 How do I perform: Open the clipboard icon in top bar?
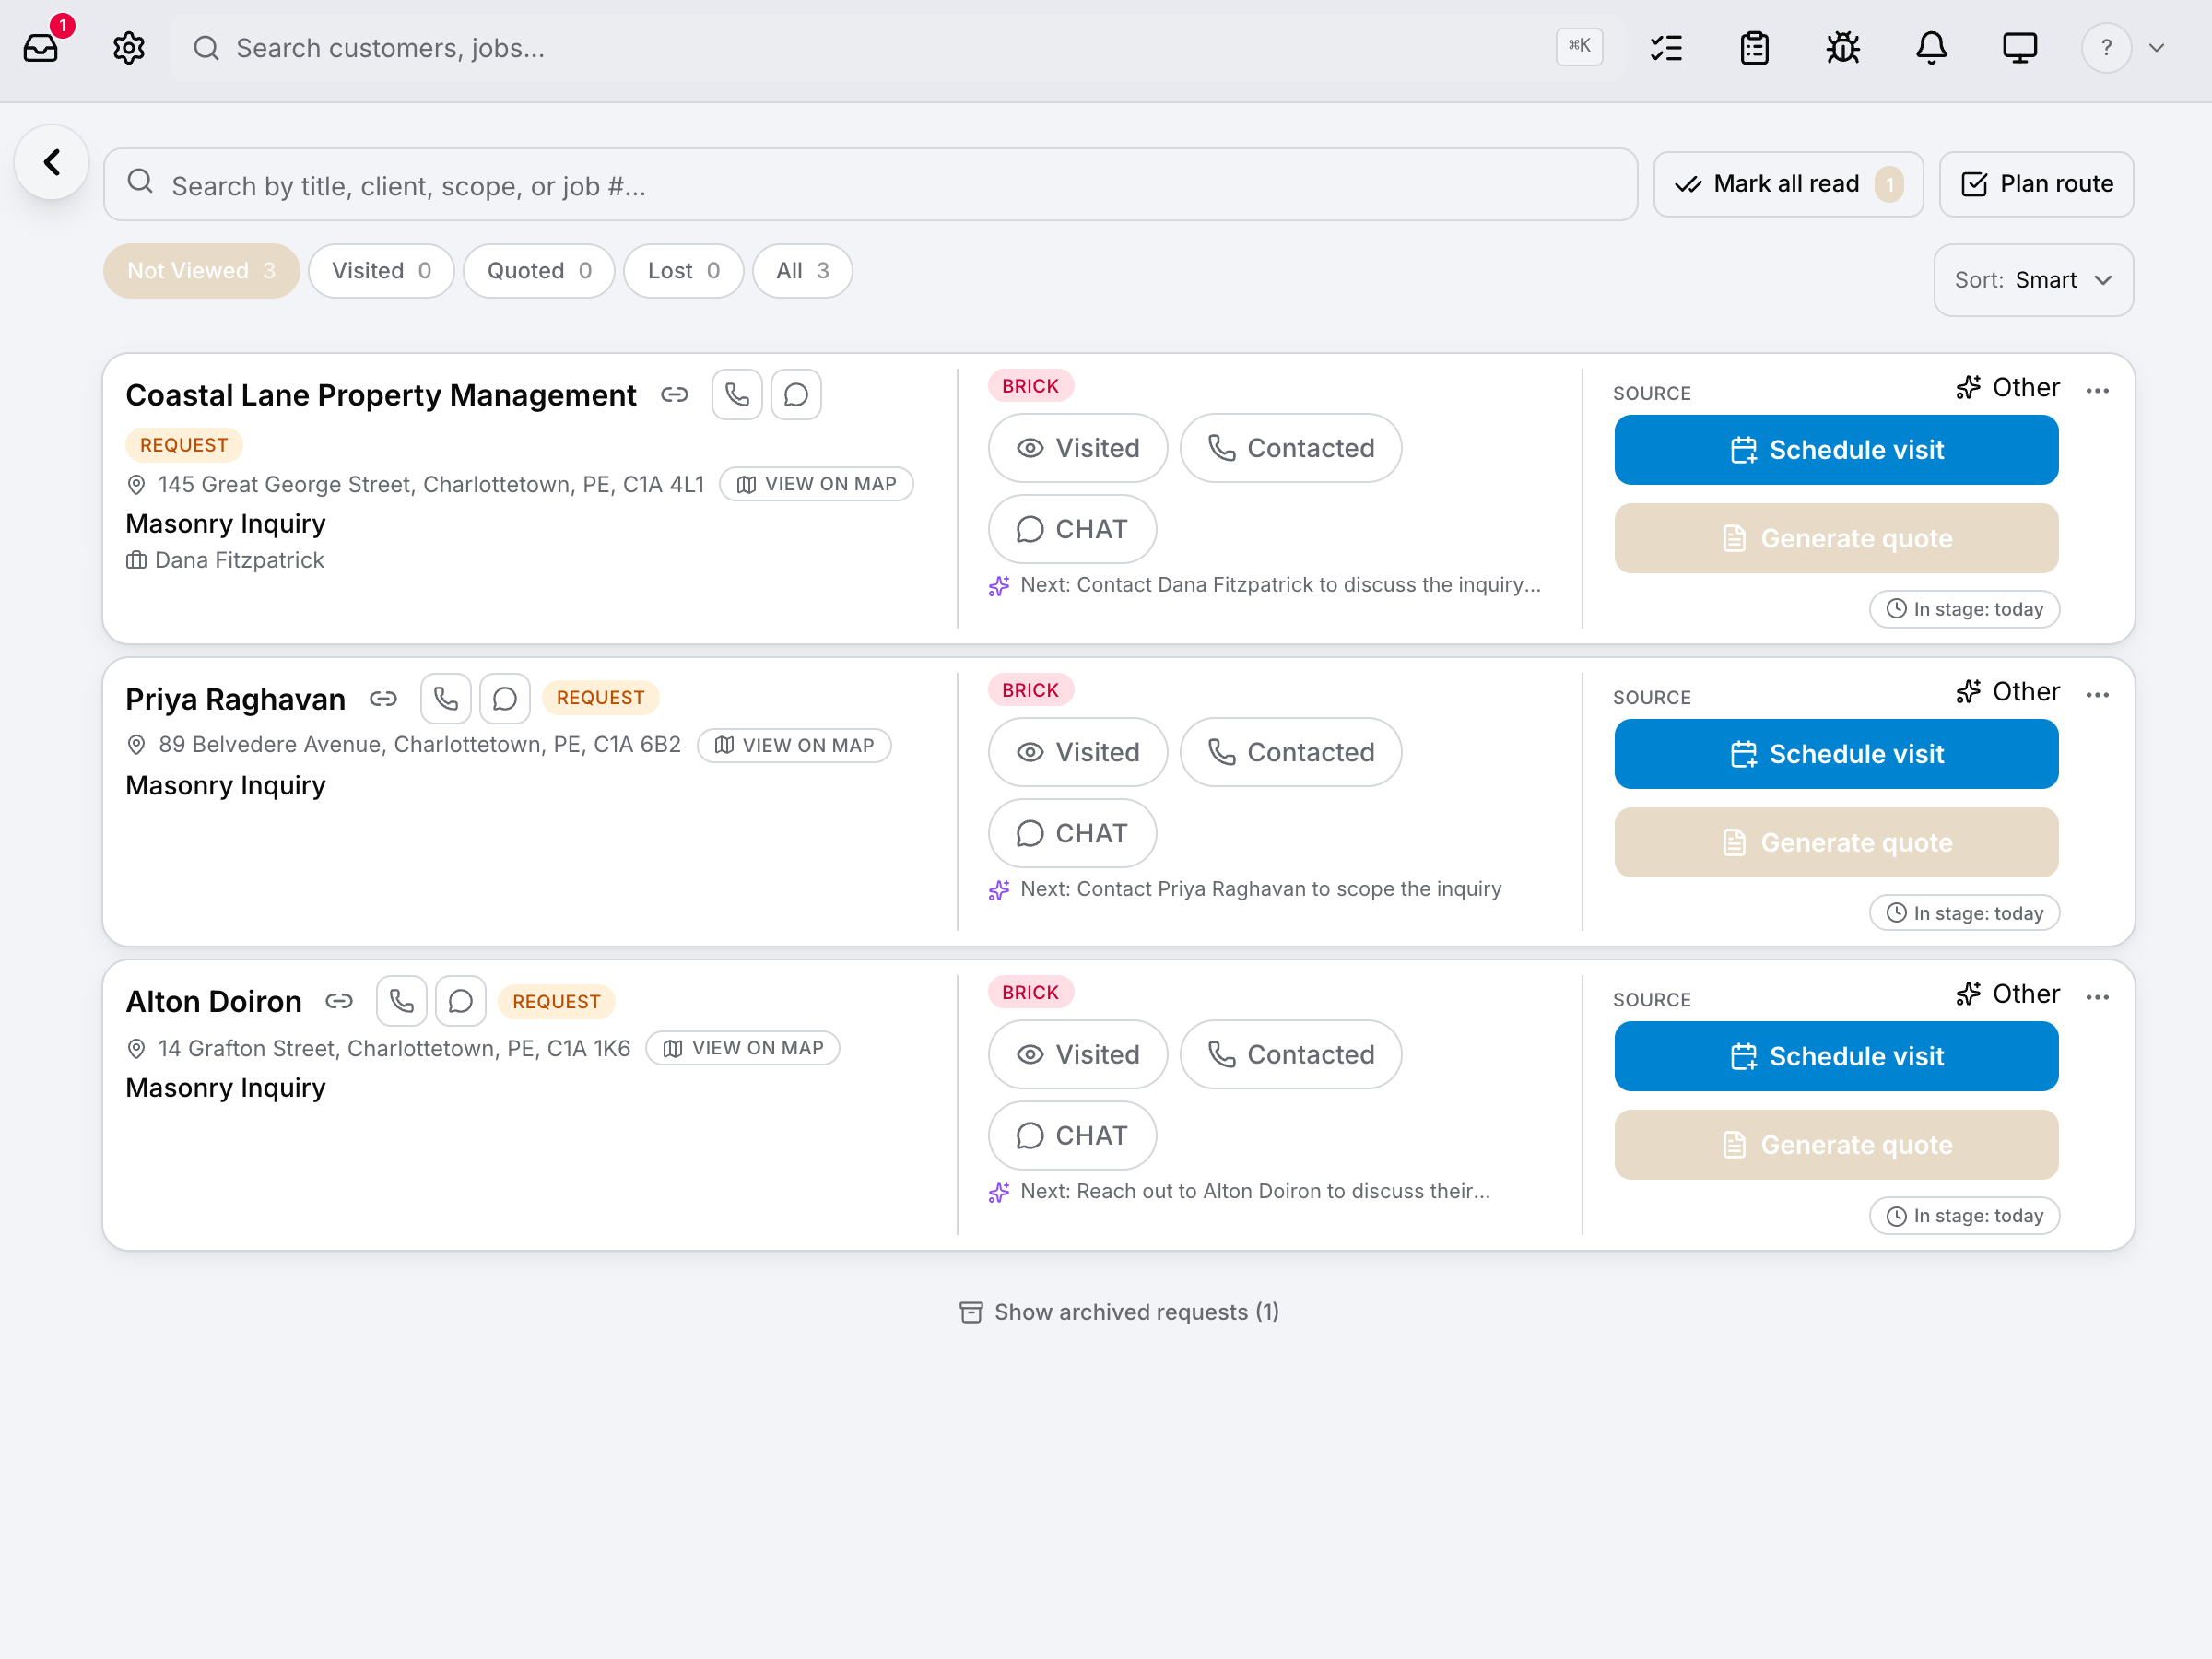[x=1755, y=47]
